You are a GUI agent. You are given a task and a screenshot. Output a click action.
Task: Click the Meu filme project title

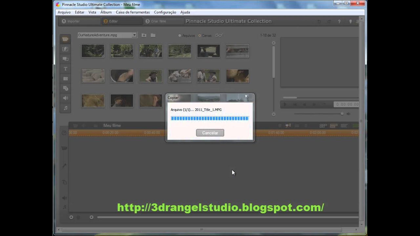[112, 126]
